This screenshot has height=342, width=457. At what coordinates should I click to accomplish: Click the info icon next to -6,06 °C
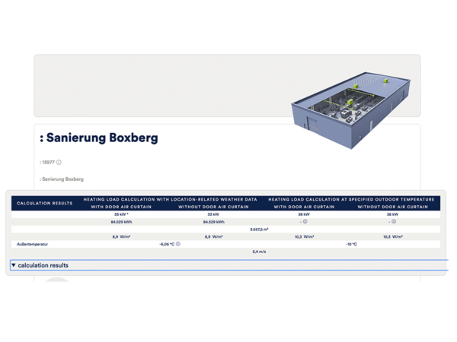pyautogui.click(x=178, y=244)
